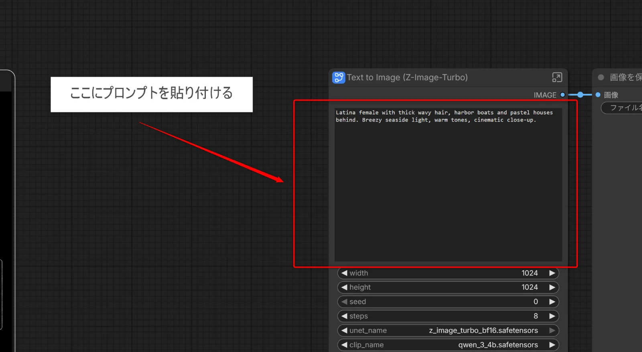The height and width of the screenshot is (352, 642).
Task: Click the ここにプロンプトを貼り付ける note
Action: point(152,94)
